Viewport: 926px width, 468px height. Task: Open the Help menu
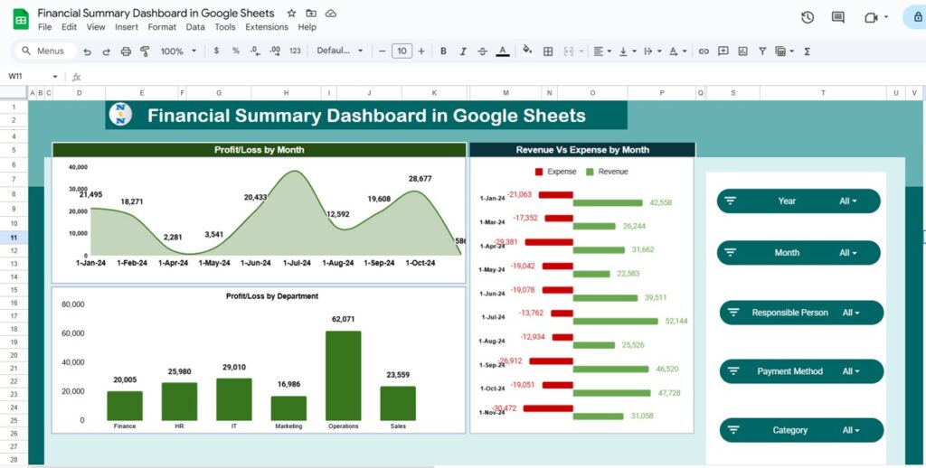[307, 27]
